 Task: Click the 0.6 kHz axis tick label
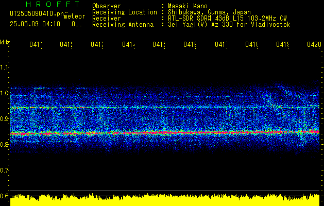coord(4,196)
